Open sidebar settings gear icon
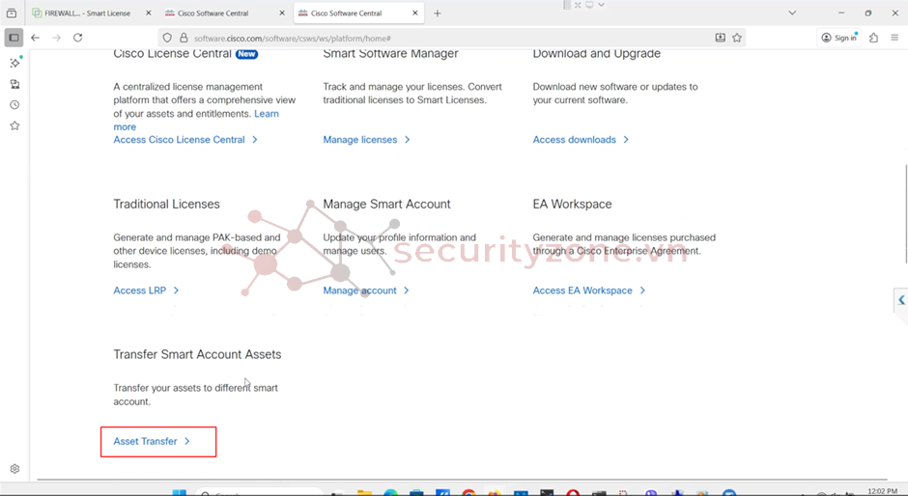The height and width of the screenshot is (496, 908). click(x=14, y=469)
